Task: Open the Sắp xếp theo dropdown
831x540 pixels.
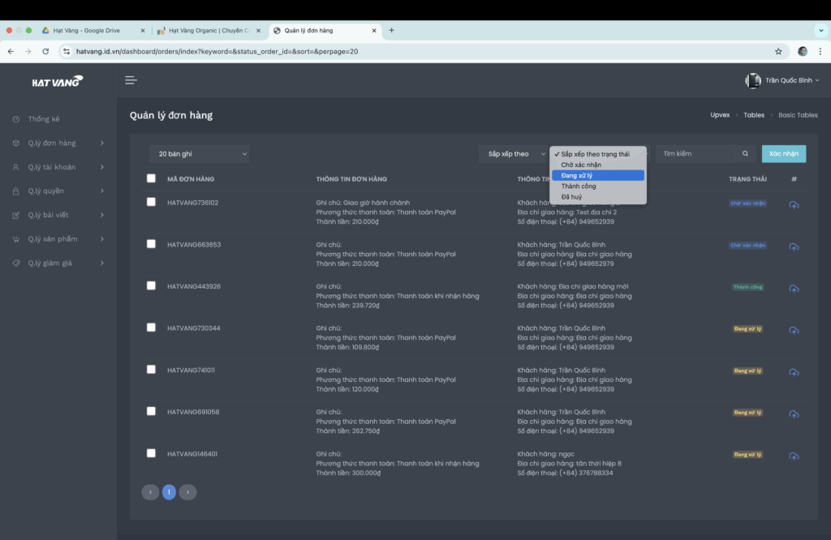Action: (x=514, y=153)
